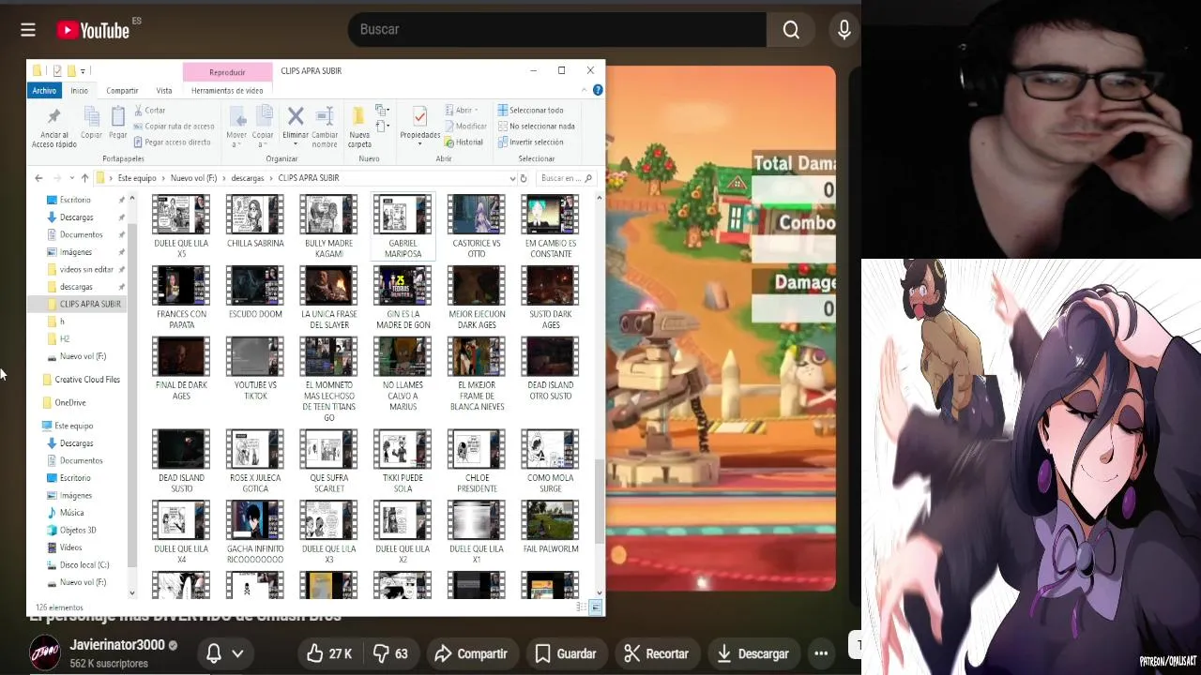Collapse the ribbon with the chevron
1201x675 pixels.
point(585,90)
